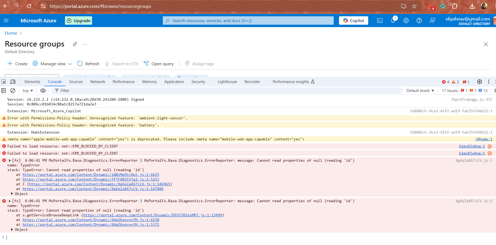The width and height of the screenshot is (496, 245).
Task: Open browser extensions puzzle icon
Action: (455, 6)
